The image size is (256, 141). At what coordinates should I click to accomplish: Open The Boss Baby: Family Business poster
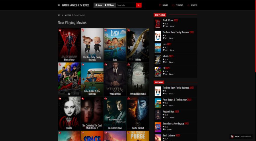point(92,45)
